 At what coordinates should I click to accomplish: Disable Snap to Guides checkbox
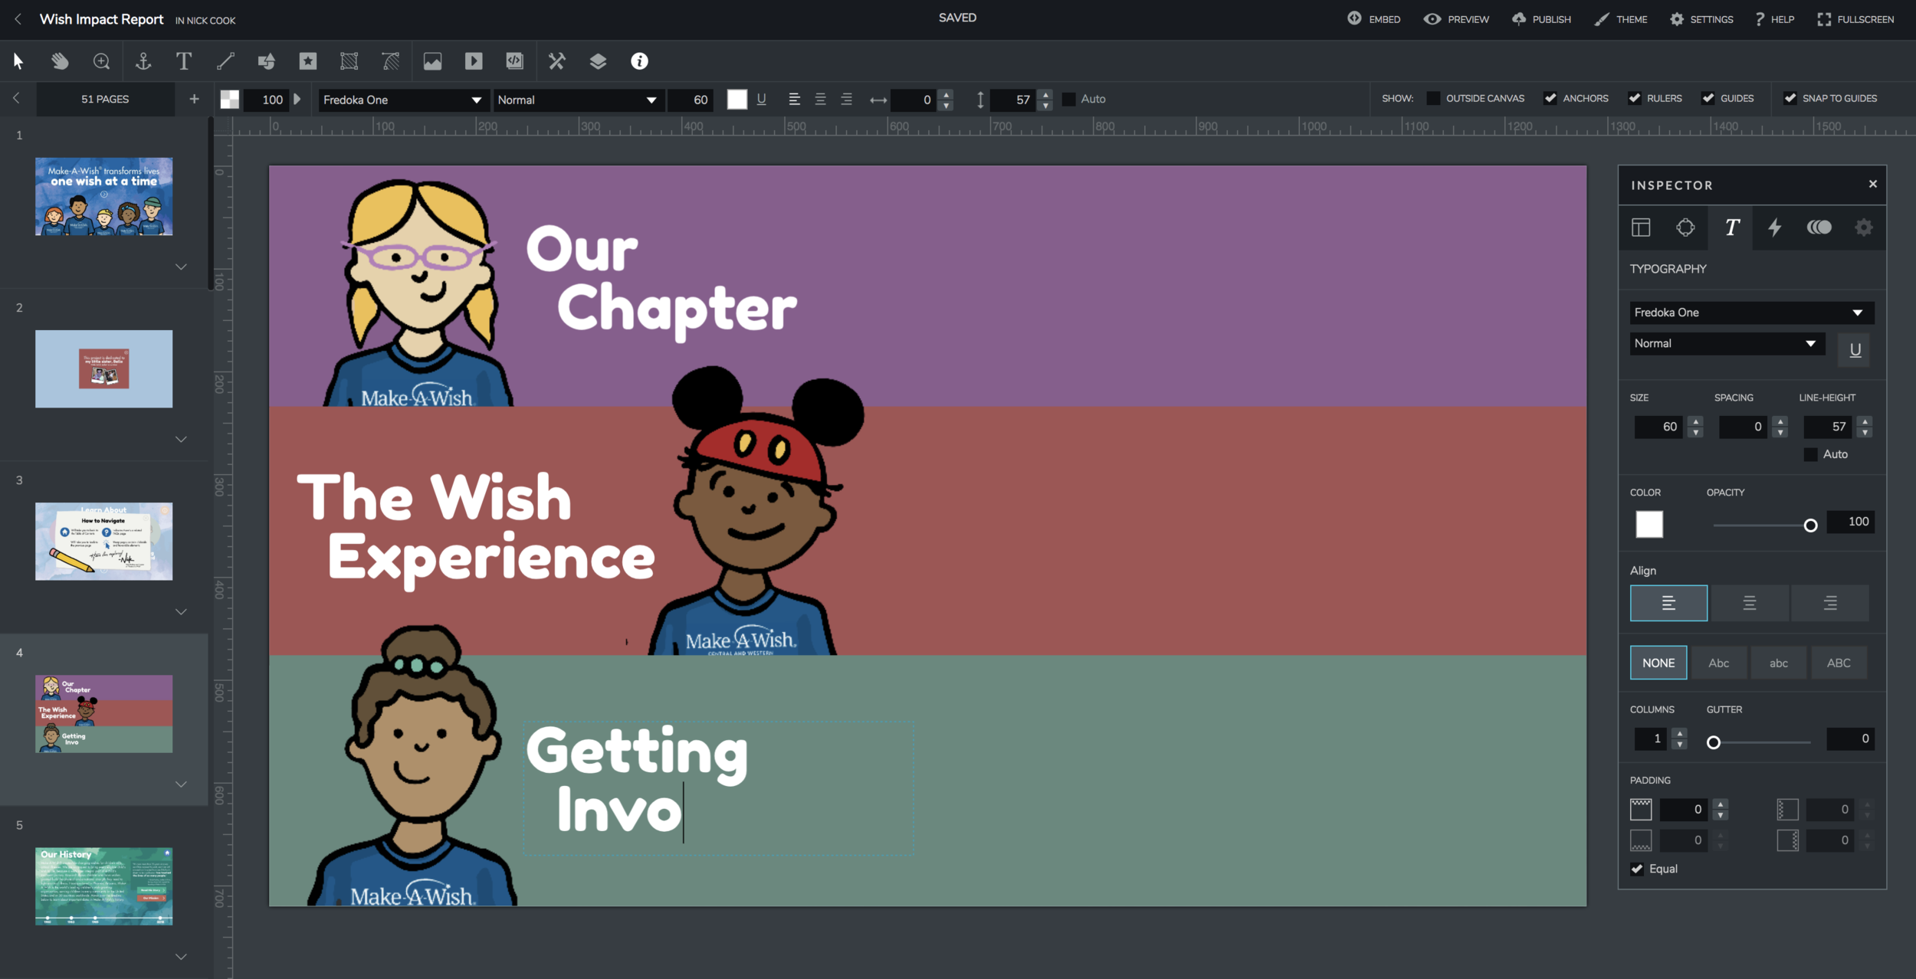click(1790, 98)
